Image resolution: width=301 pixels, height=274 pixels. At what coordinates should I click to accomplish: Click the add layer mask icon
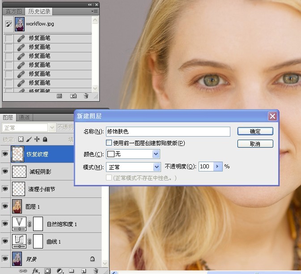(47, 271)
